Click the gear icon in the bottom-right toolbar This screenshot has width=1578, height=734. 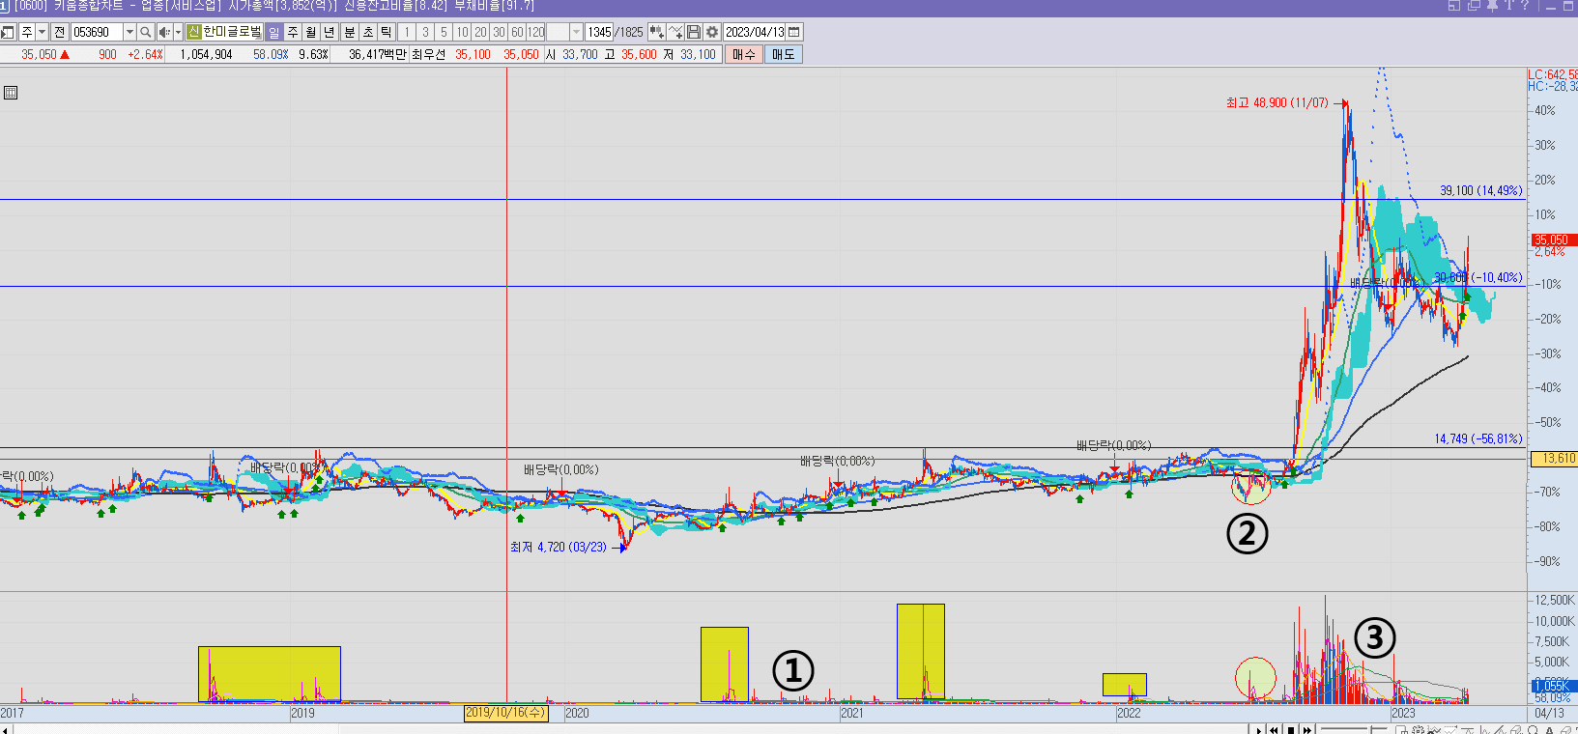[1418, 729]
